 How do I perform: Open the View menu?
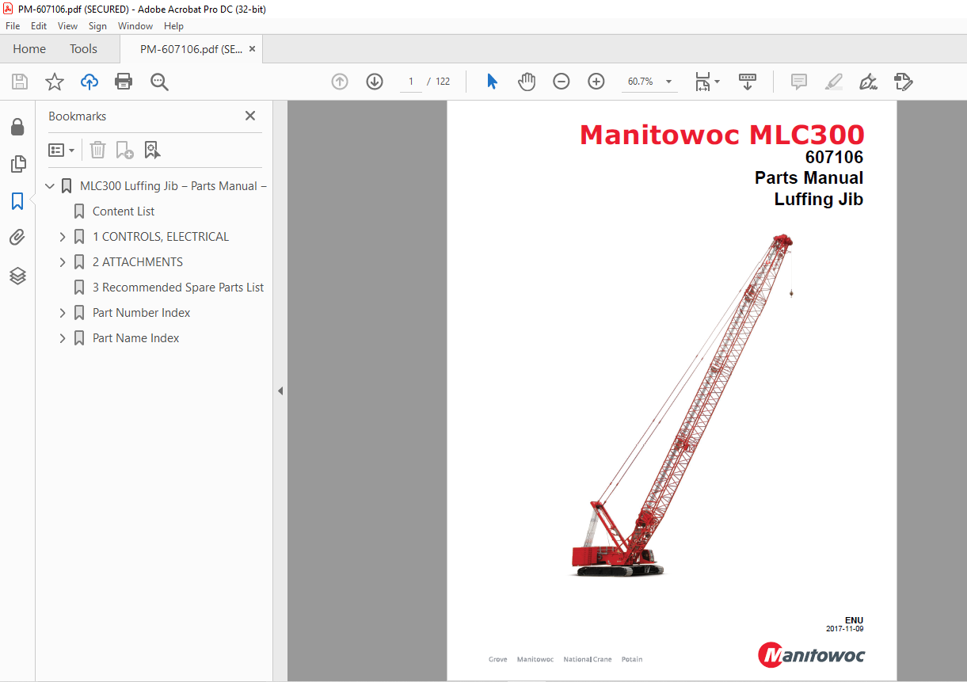click(x=67, y=26)
